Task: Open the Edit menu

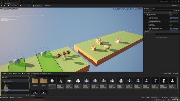Action: 8,1
